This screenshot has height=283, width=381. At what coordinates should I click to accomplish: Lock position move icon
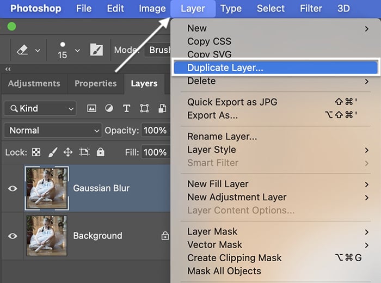(x=68, y=152)
